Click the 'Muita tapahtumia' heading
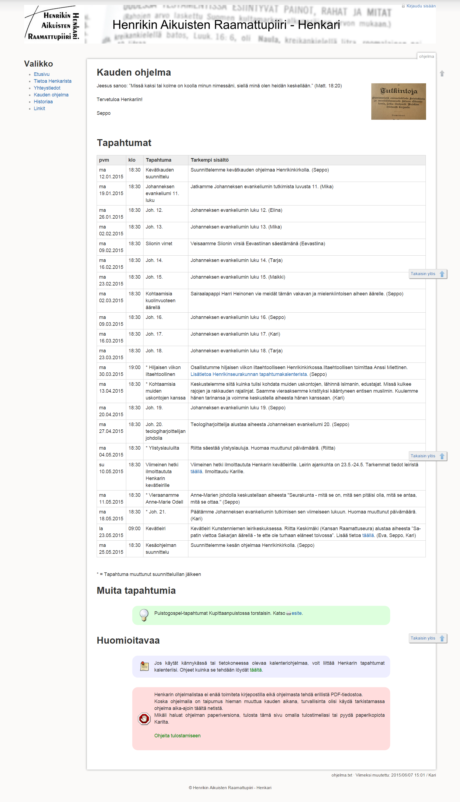Image resolution: width=460 pixels, height=802 pixels. point(136,590)
